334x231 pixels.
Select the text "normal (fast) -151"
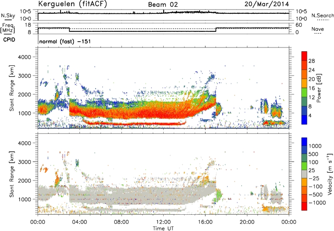click(65, 41)
